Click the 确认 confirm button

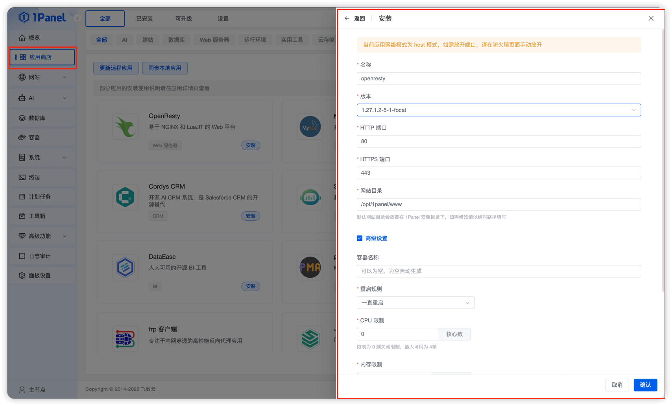coord(645,385)
